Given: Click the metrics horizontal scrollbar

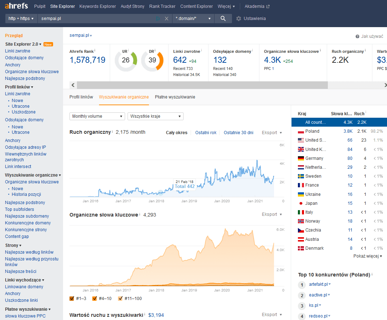Looking at the screenshot, I should pos(202,85).
